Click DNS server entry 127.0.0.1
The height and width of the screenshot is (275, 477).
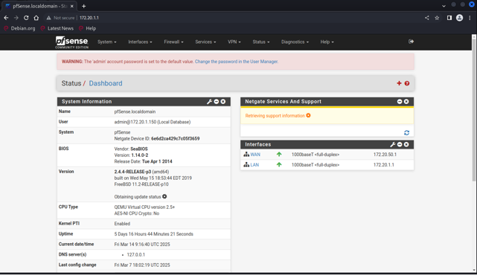135,255
